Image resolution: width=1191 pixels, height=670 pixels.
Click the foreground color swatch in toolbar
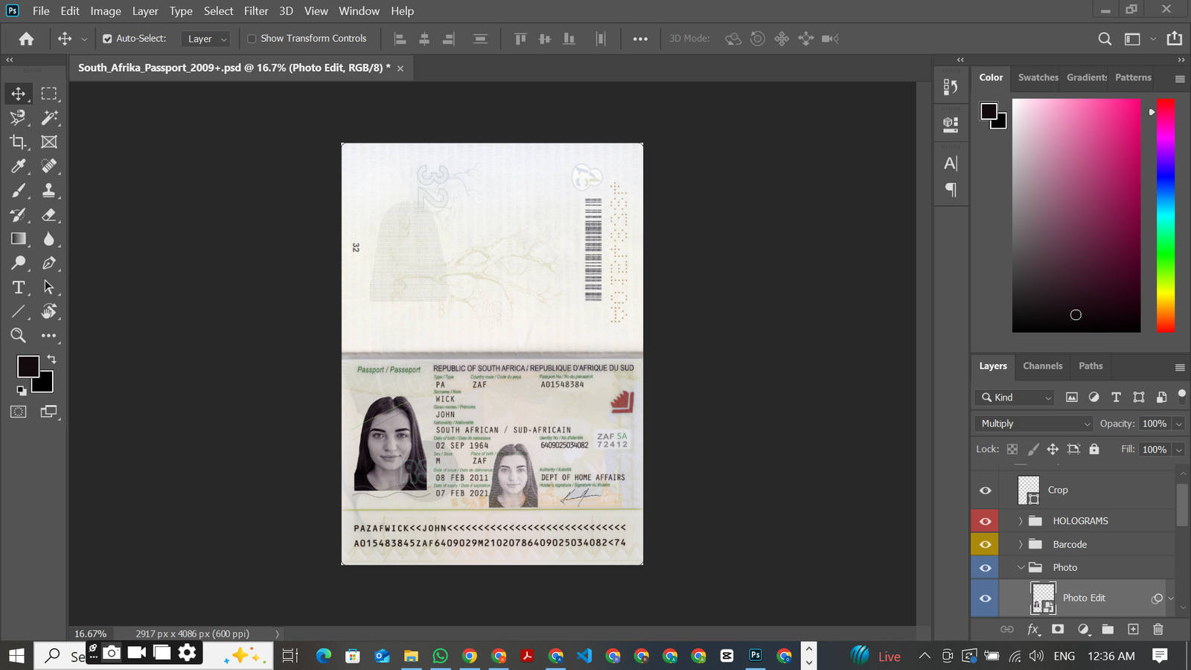[28, 366]
